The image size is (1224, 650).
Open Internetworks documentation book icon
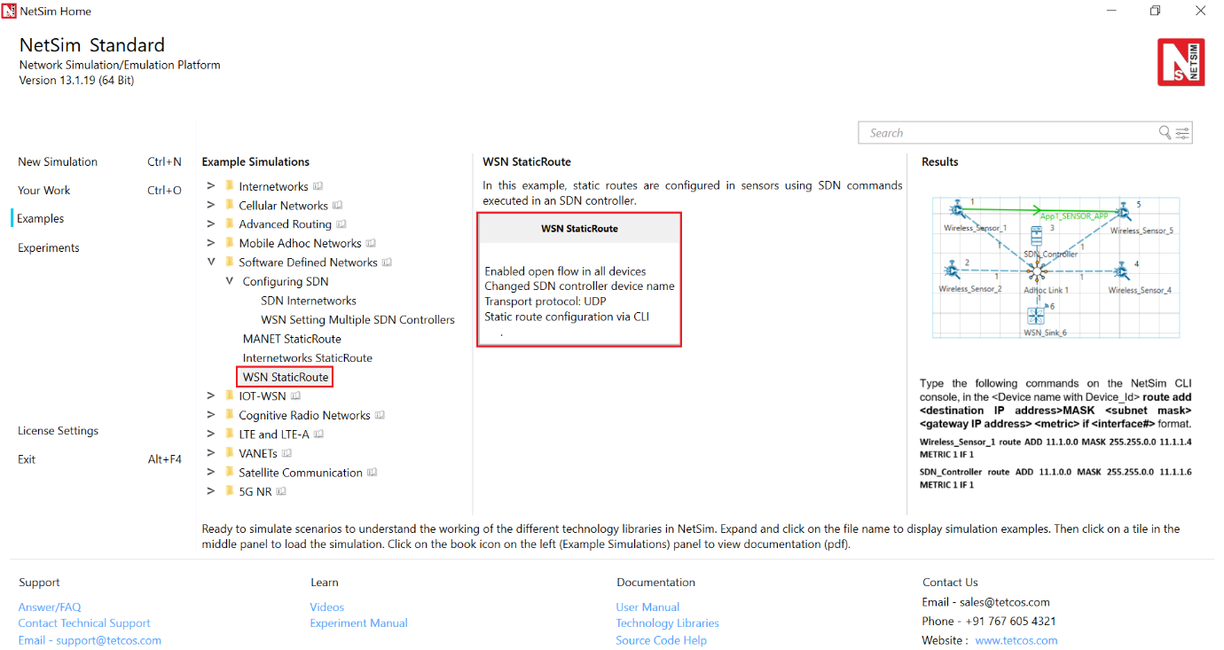tap(318, 187)
